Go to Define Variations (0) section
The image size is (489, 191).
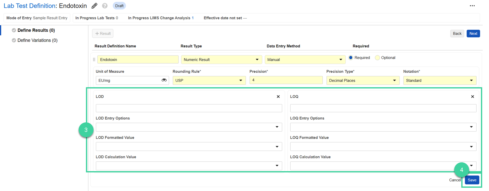click(x=38, y=40)
